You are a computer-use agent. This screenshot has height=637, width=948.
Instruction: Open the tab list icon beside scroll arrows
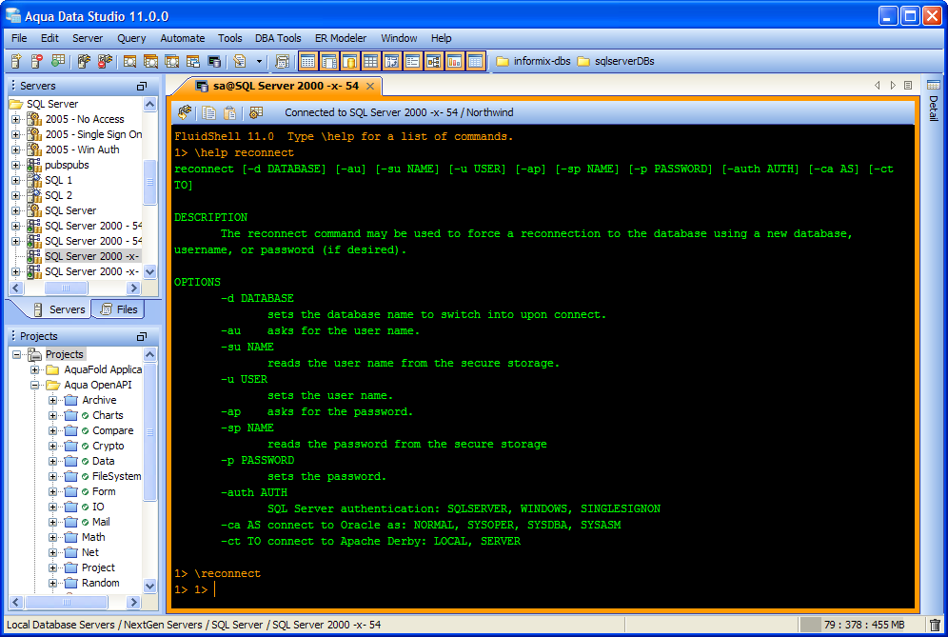tap(908, 86)
